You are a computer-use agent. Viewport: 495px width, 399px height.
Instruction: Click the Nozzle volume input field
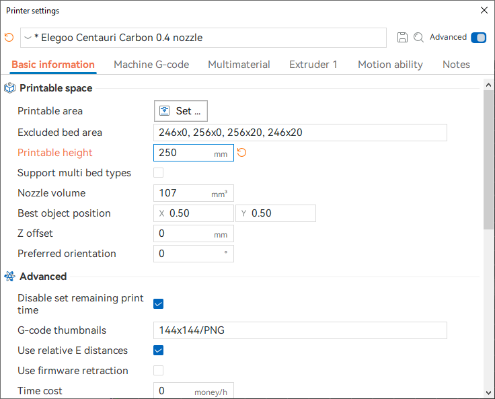tap(194, 193)
